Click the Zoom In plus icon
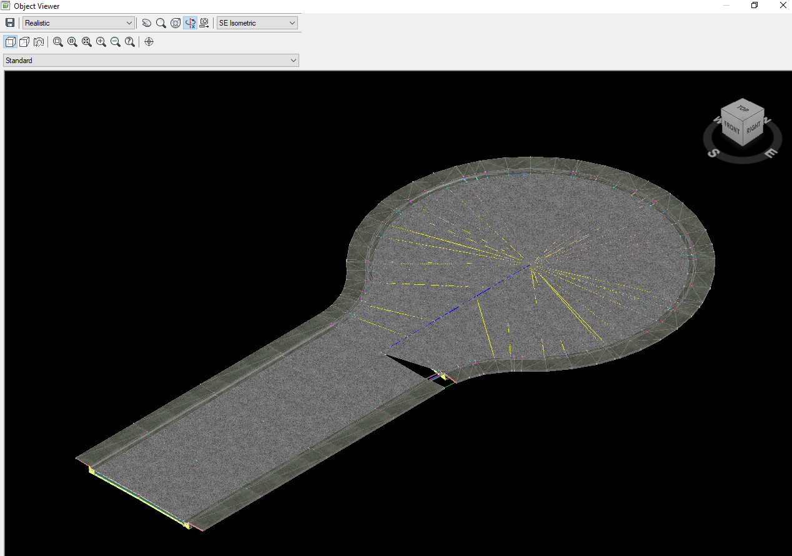Image resolution: width=792 pixels, height=556 pixels. coord(101,42)
